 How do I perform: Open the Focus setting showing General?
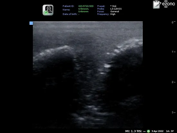point(115,11)
